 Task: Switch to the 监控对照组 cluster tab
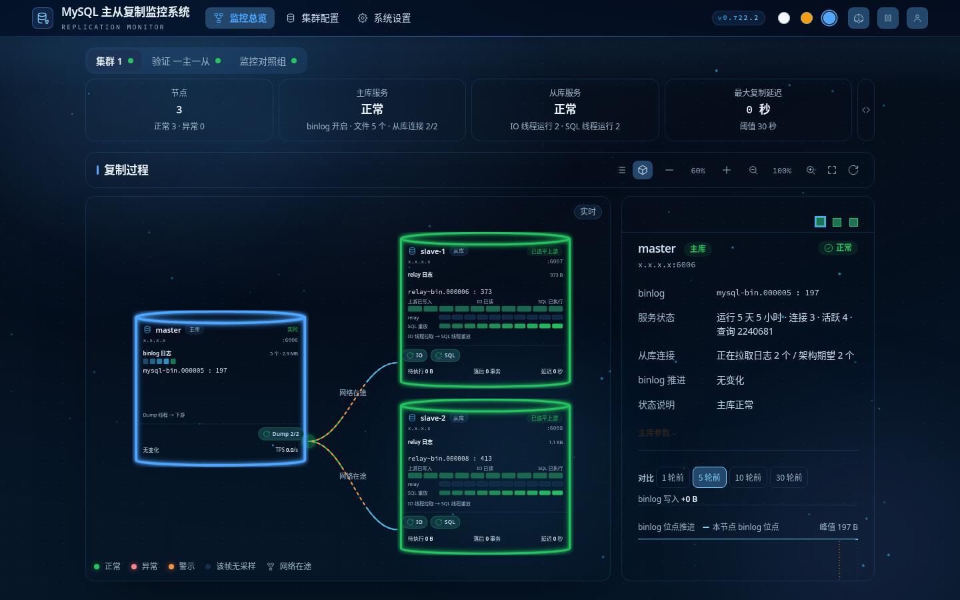point(268,61)
